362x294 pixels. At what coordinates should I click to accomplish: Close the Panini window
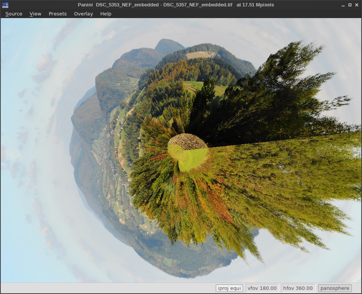point(356,5)
